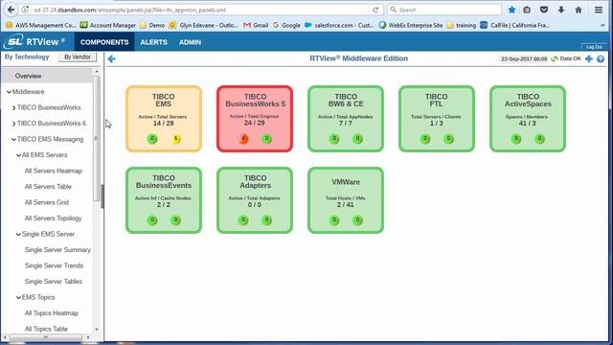Click the Data OK status indicator
This screenshot has height=345, width=613.
[x=566, y=58]
